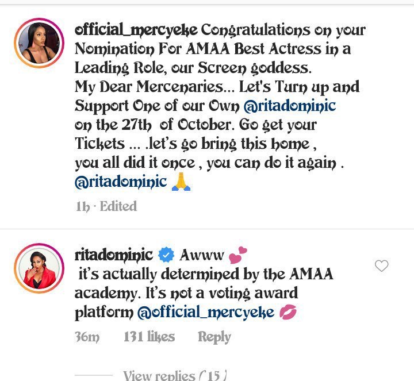Click the kiss lips emoji
Screen dimensions: 414x381
click(288, 312)
